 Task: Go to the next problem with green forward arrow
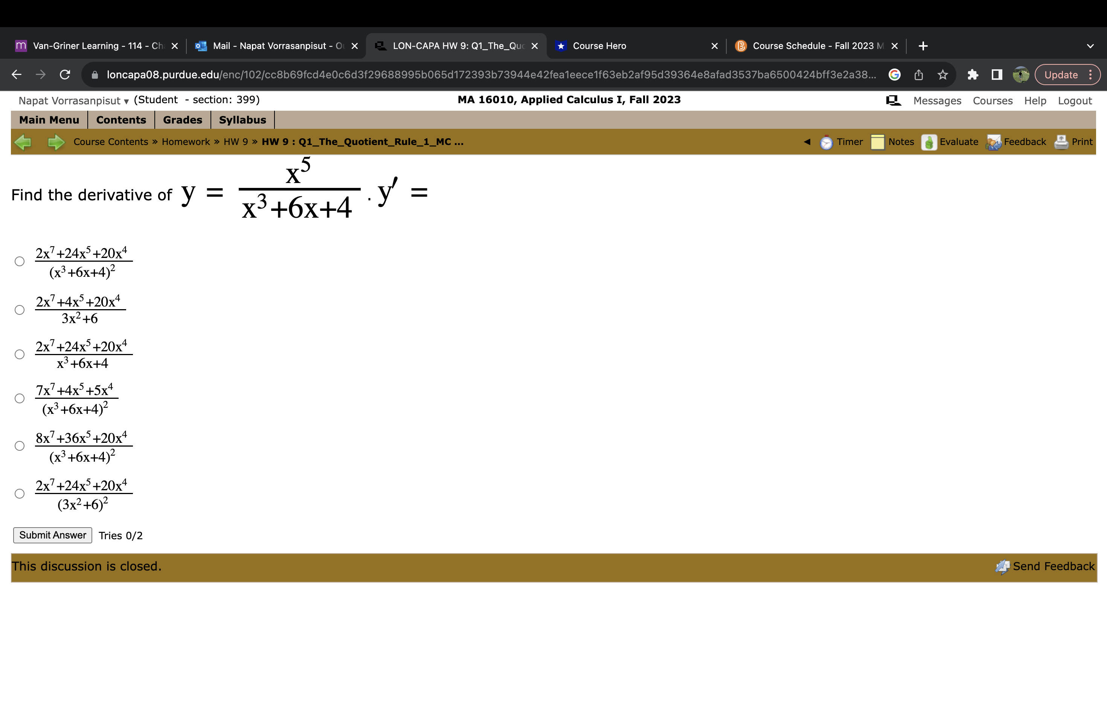pyautogui.click(x=55, y=142)
